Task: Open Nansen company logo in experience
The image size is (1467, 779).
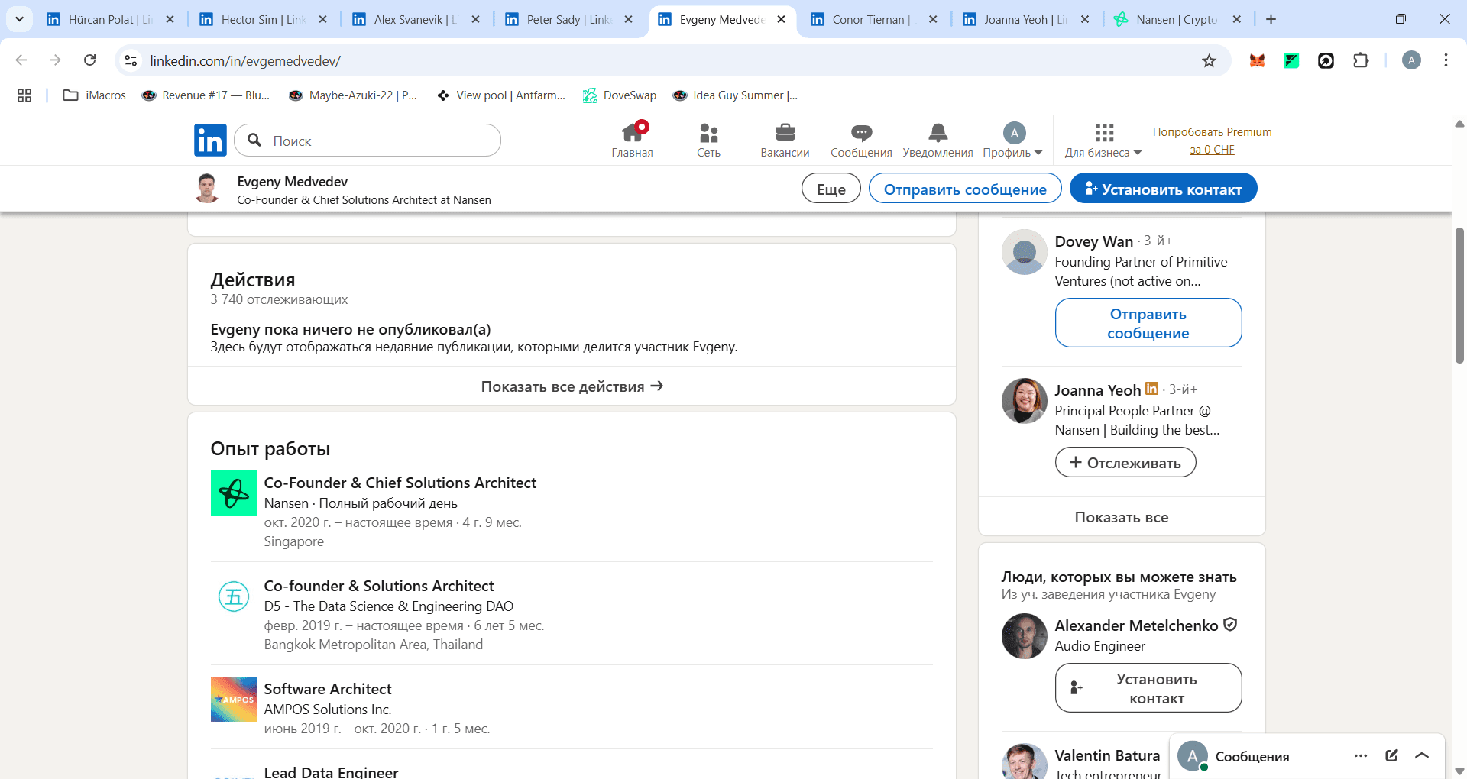Action: pos(234,493)
